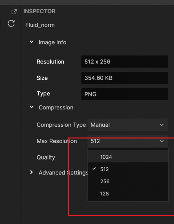Choose 256 from the resolution list
The image size is (174, 224).
coord(128,181)
